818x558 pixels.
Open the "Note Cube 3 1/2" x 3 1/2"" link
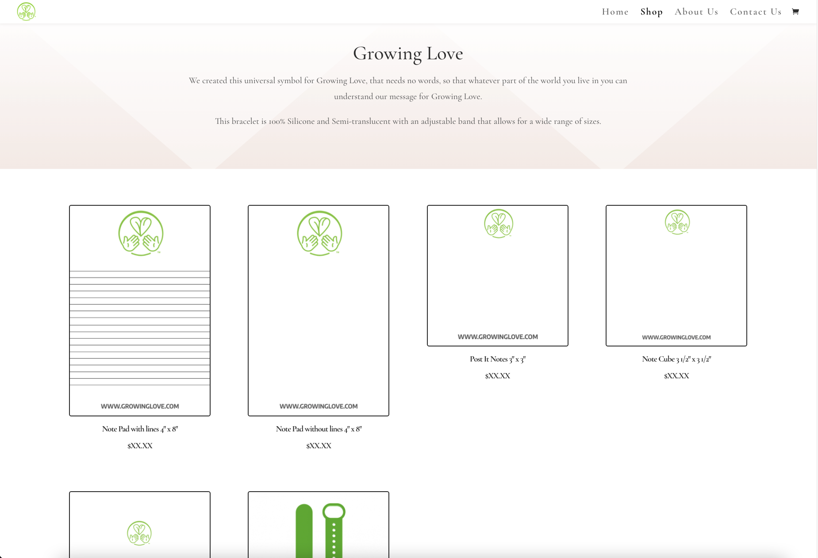click(x=676, y=359)
